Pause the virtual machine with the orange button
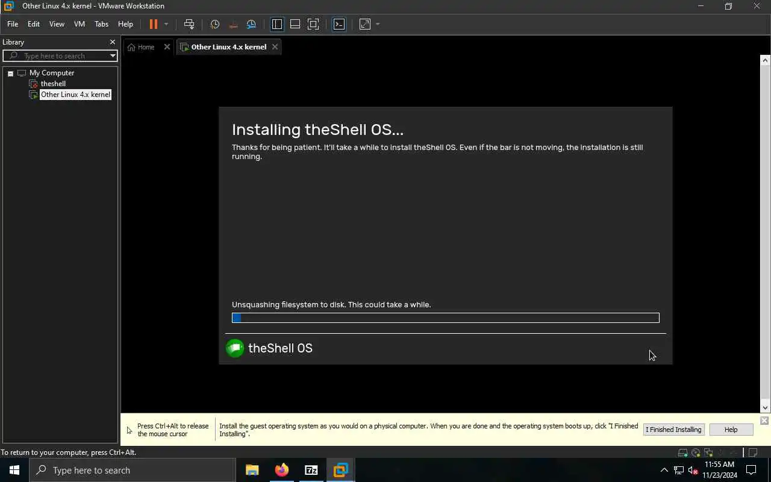771x482 pixels. 153,24
